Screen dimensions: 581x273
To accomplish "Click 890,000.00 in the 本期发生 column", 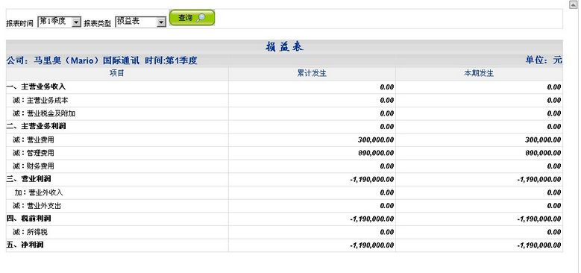I will (x=543, y=153).
